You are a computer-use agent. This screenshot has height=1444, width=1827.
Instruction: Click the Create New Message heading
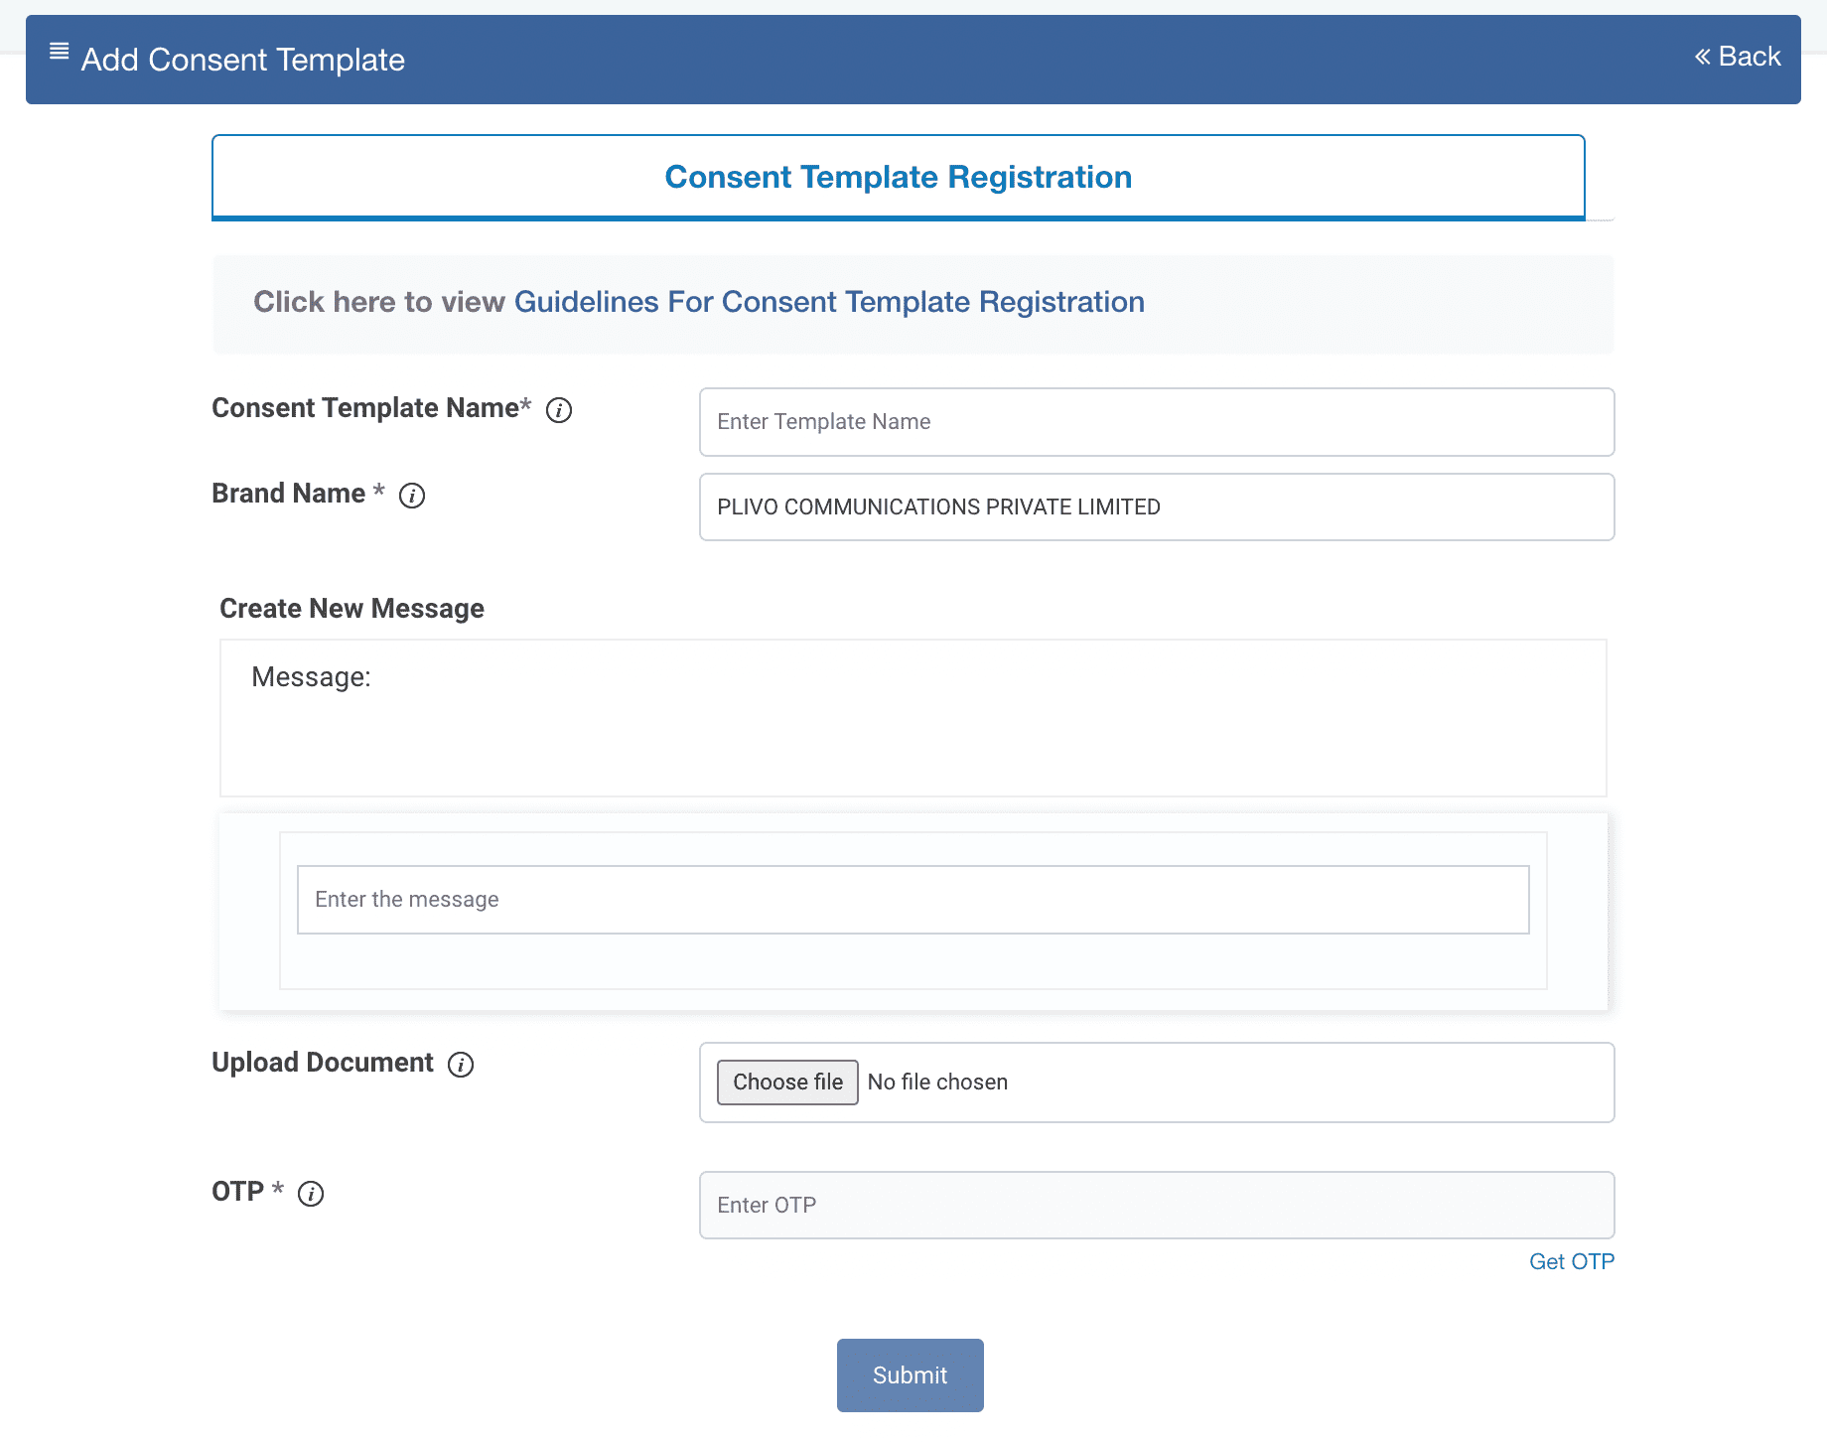pos(351,608)
